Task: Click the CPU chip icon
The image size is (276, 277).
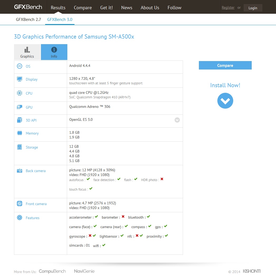Action: click(x=19, y=93)
